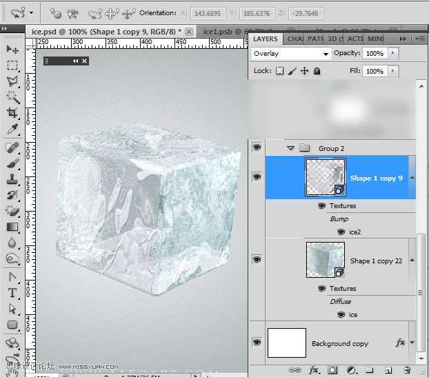429x377 pixels.
Task: Select the Move tool
Action: [x=12, y=49]
